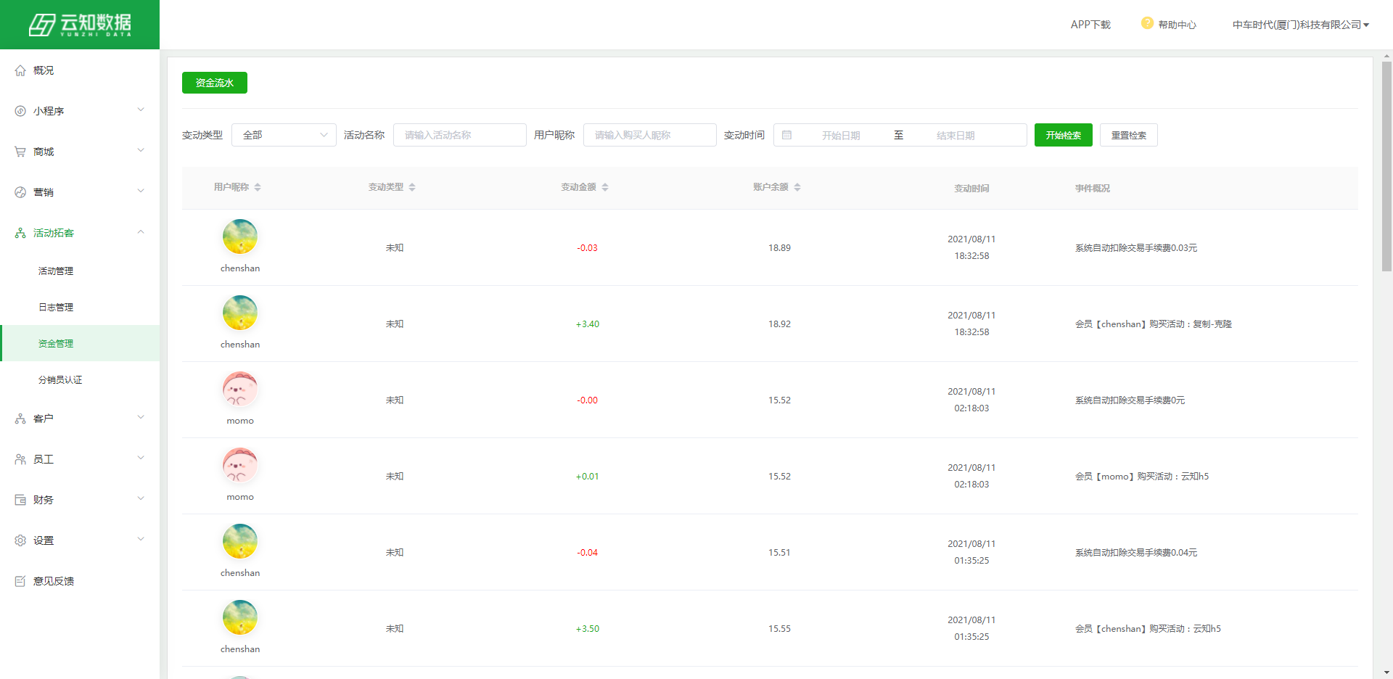Click the vertical scrollbar thumb
This screenshot has height=679, width=1393.
pyautogui.click(x=1386, y=166)
